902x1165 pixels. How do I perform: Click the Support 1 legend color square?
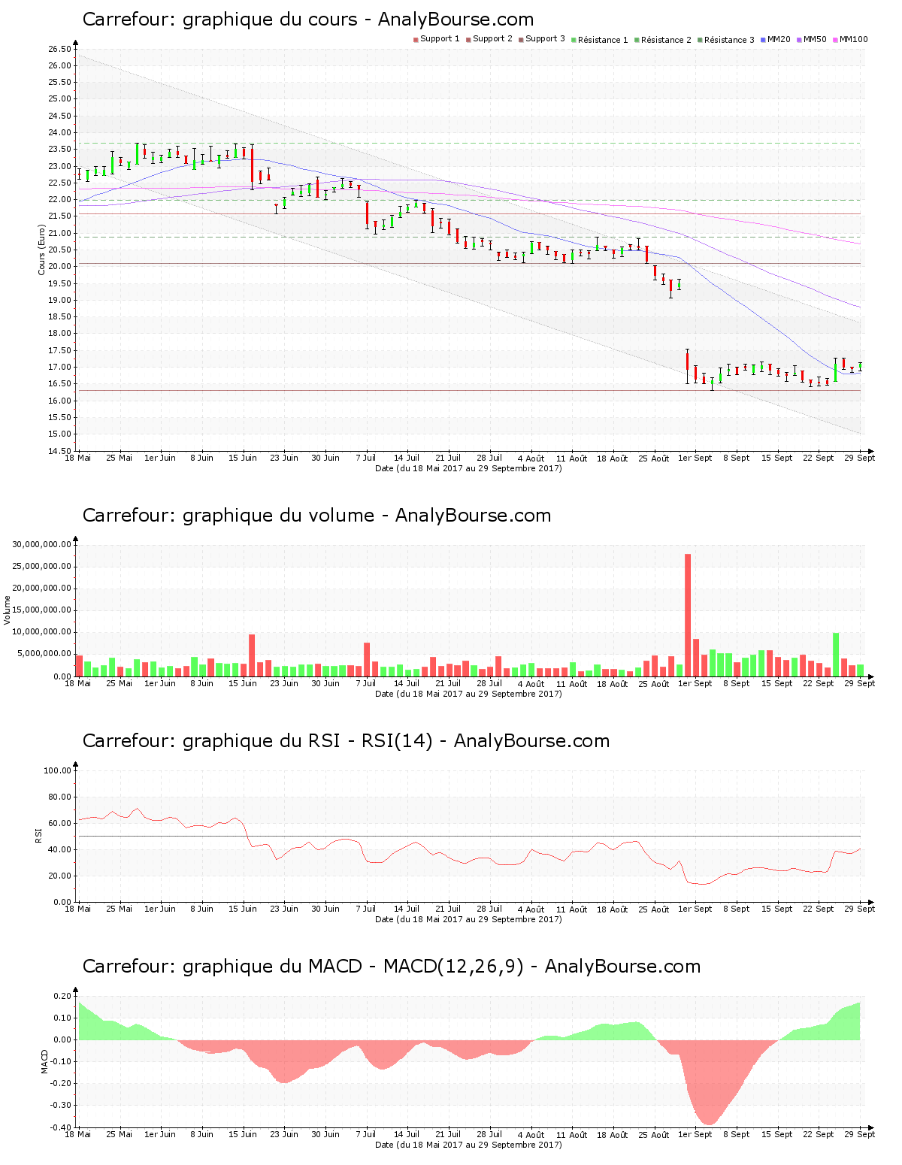(416, 39)
